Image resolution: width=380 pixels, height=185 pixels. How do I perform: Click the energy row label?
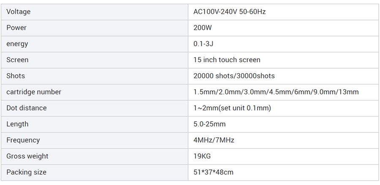click(17, 44)
